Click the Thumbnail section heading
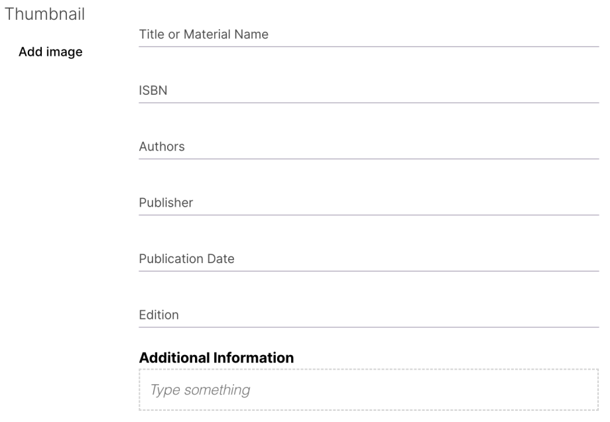This screenshot has width=610, height=422. click(45, 14)
